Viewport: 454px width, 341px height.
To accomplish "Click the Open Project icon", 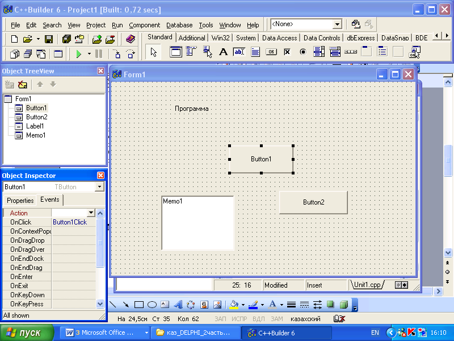I will click(x=79, y=39).
